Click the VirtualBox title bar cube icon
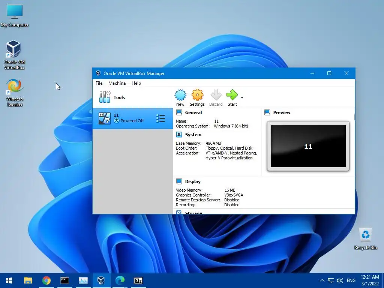Viewport: 384px width, 288px height. click(98, 73)
